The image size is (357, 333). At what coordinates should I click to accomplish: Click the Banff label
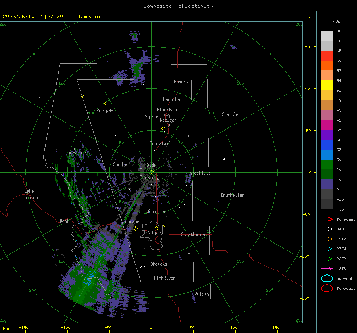65,221
